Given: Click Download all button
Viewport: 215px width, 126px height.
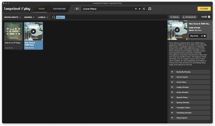Looking at the screenshot, I should 189,17.
